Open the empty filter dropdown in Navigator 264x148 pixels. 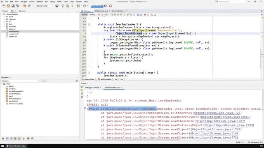click(x=57, y=81)
